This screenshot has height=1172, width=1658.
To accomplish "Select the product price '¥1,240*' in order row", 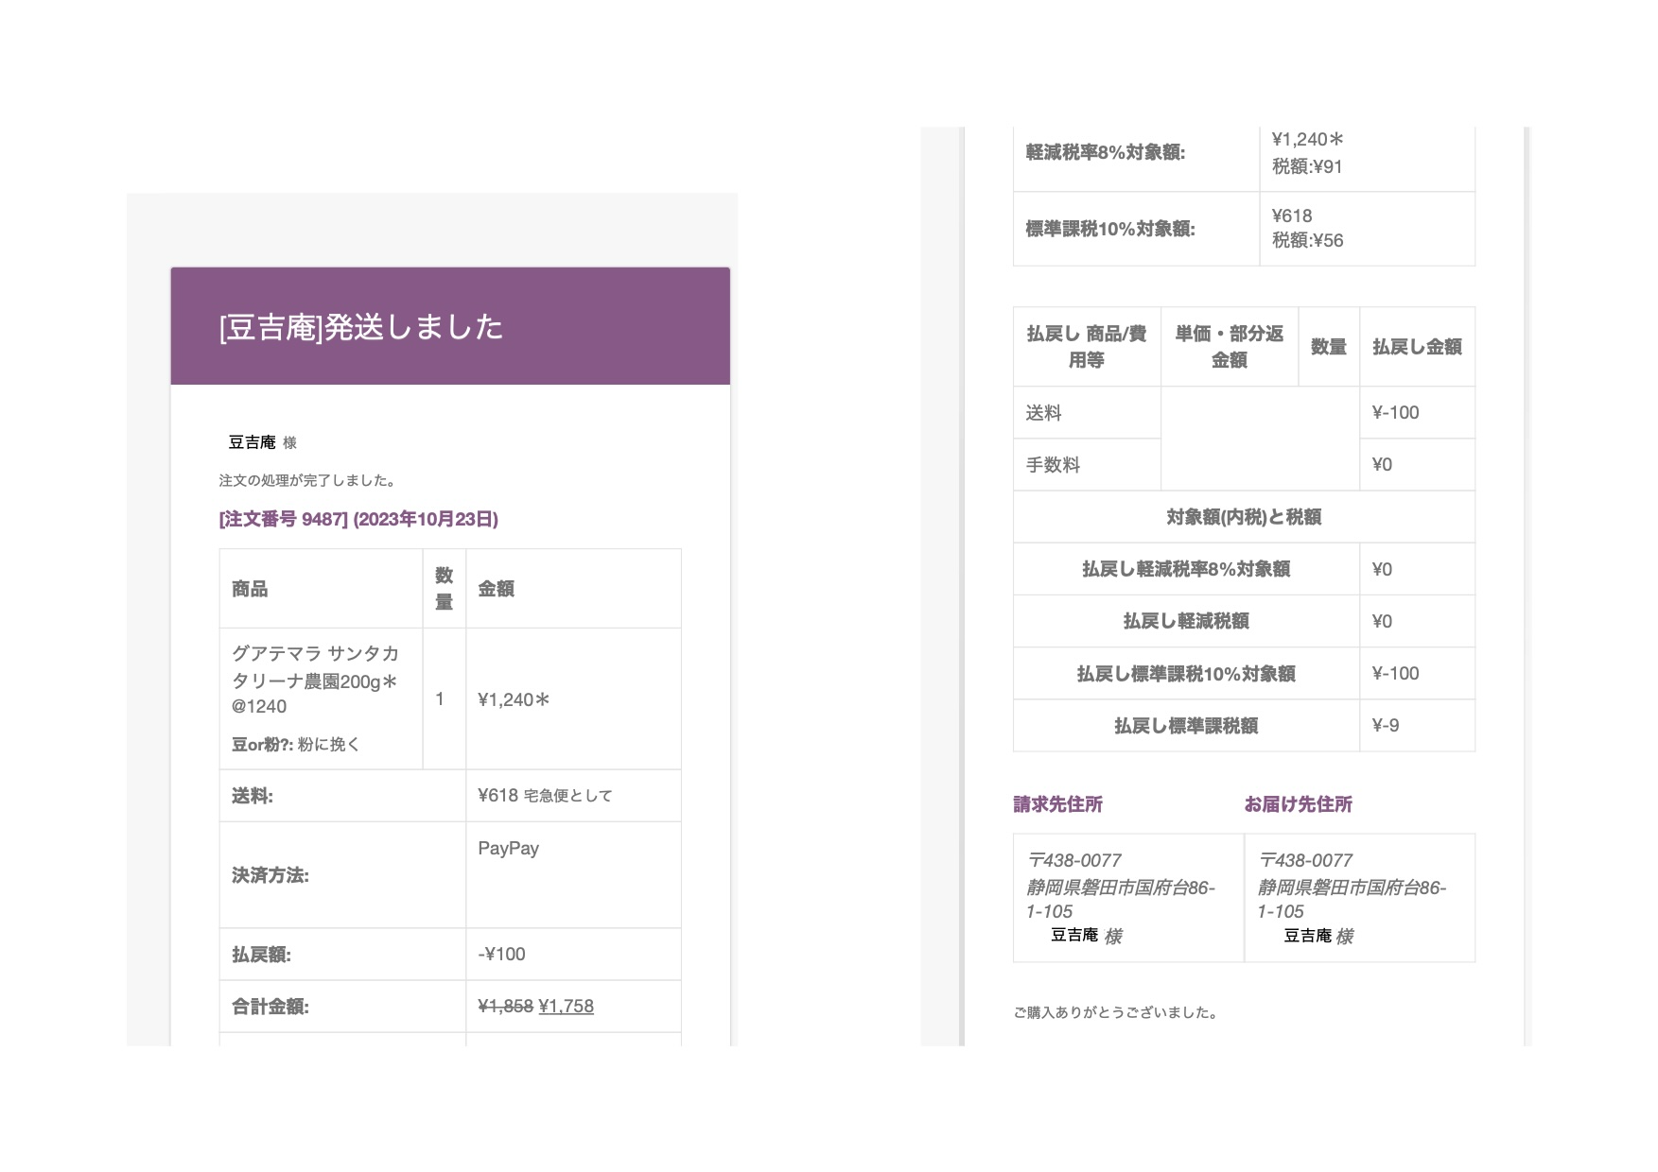I will pyautogui.click(x=514, y=699).
